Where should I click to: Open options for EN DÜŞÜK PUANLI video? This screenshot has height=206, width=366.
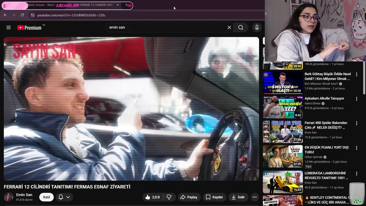(357, 148)
